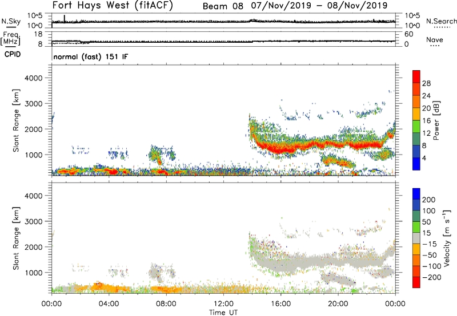Select the "4" value on power scale
457x316 pixels.
[424, 158]
